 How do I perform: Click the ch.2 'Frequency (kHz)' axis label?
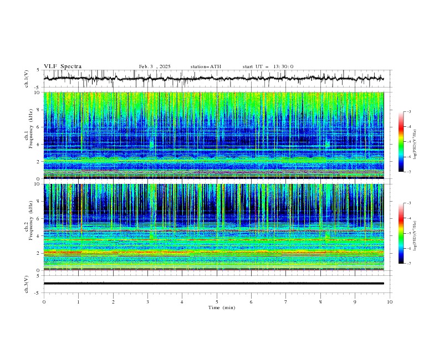31,220
